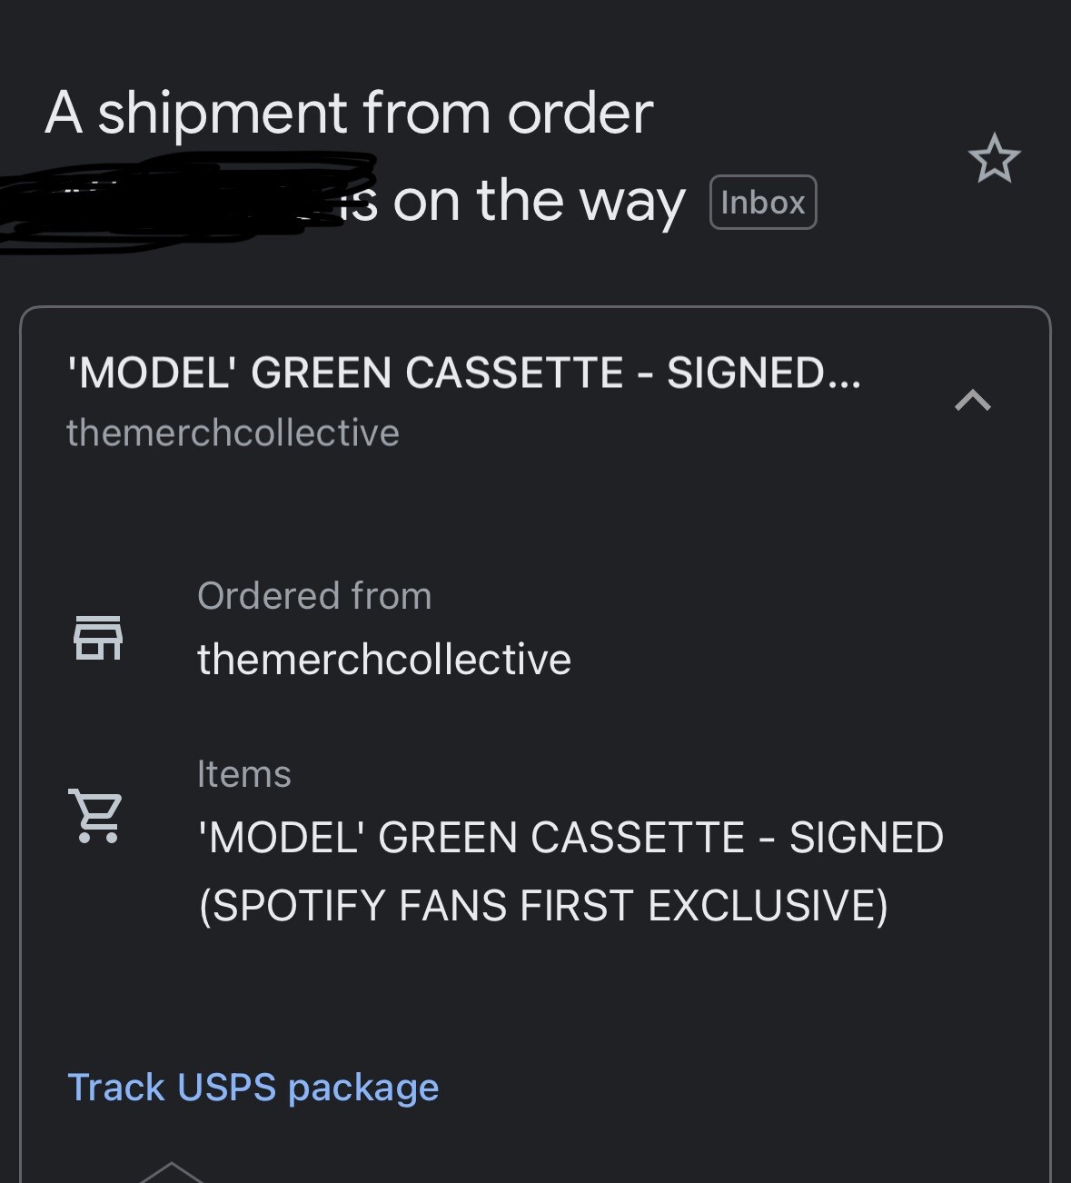This screenshot has height=1183, width=1071.
Task: Click the SPOTIFY FANS FIRST EXCLUSIVE text
Action: pyautogui.click(x=543, y=906)
